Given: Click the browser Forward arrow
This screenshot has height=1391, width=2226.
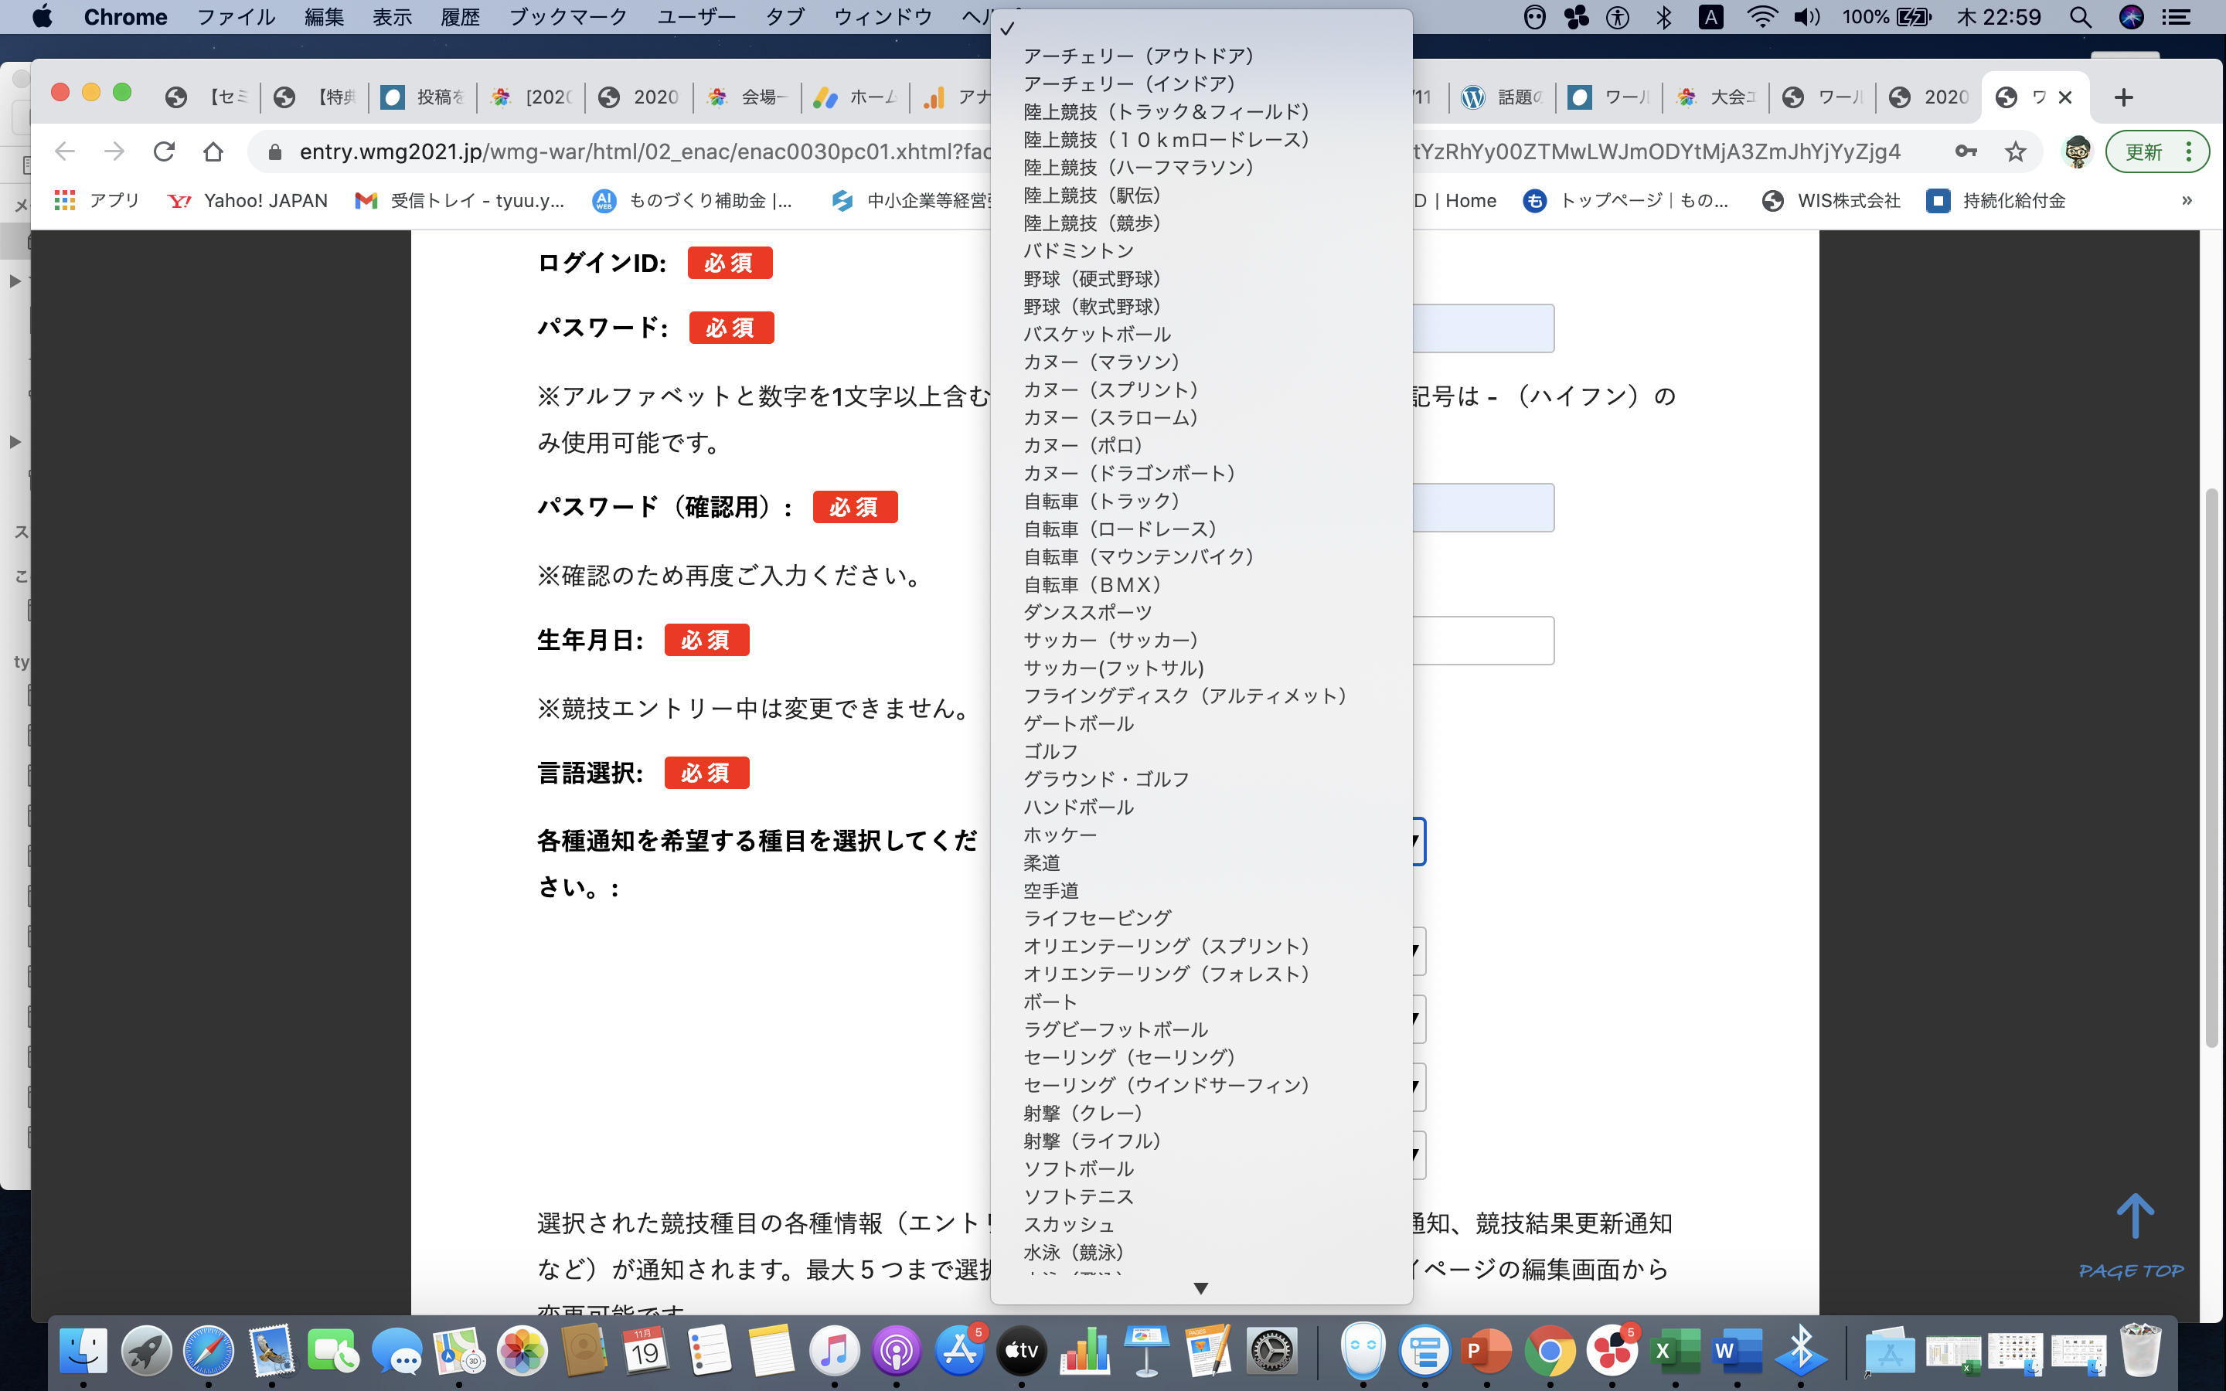Looking at the screenshot, I should [x=114, y=151].
